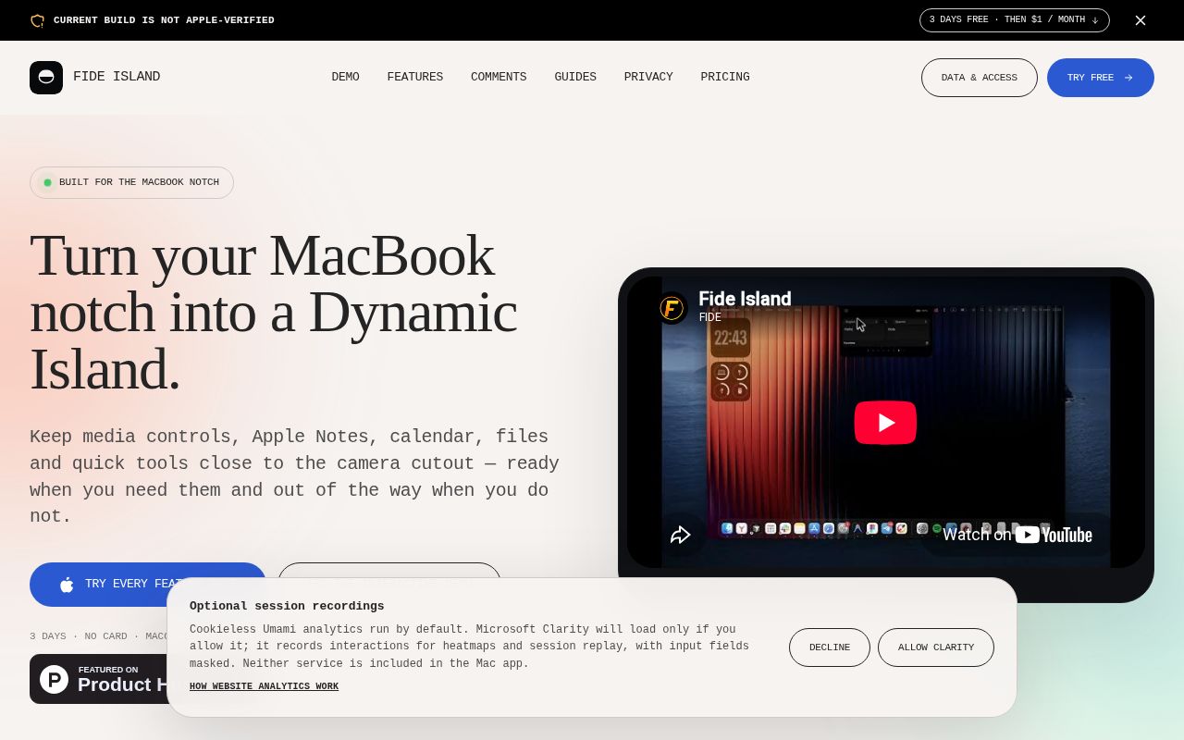
Task: Click the 'Current build is not Apple-verified' text
Action: 164,20
